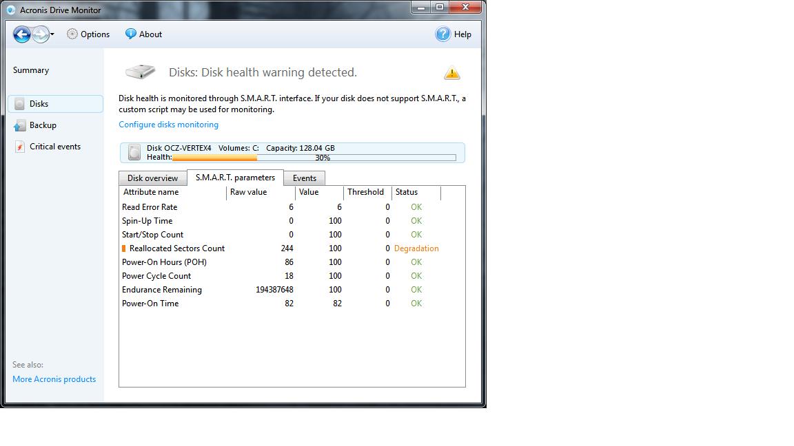Image resolution: width=794 pixels, height=446 pixels.
Task: Open the About menu label
Action: coord(150,34)
